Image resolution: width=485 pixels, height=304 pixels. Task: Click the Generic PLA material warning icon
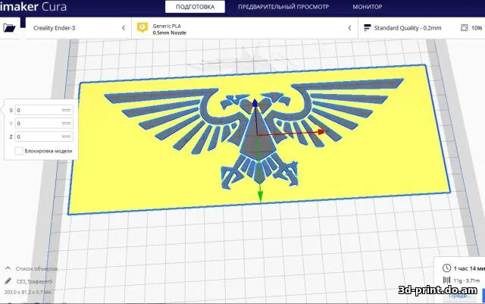point(142,27)
